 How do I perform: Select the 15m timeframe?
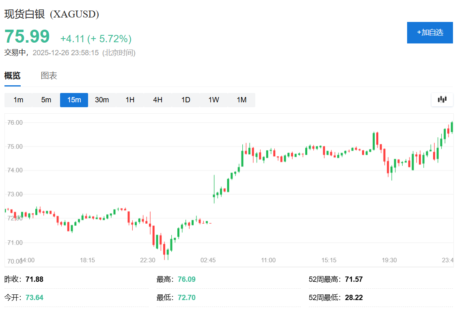point(74,100)
